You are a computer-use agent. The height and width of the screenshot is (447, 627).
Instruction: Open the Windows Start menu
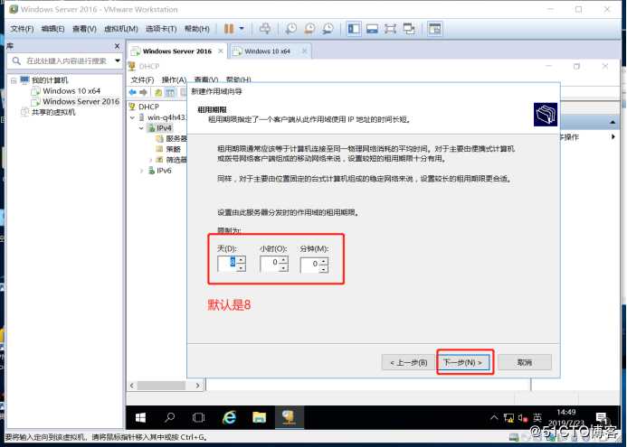tap(141, 417)
